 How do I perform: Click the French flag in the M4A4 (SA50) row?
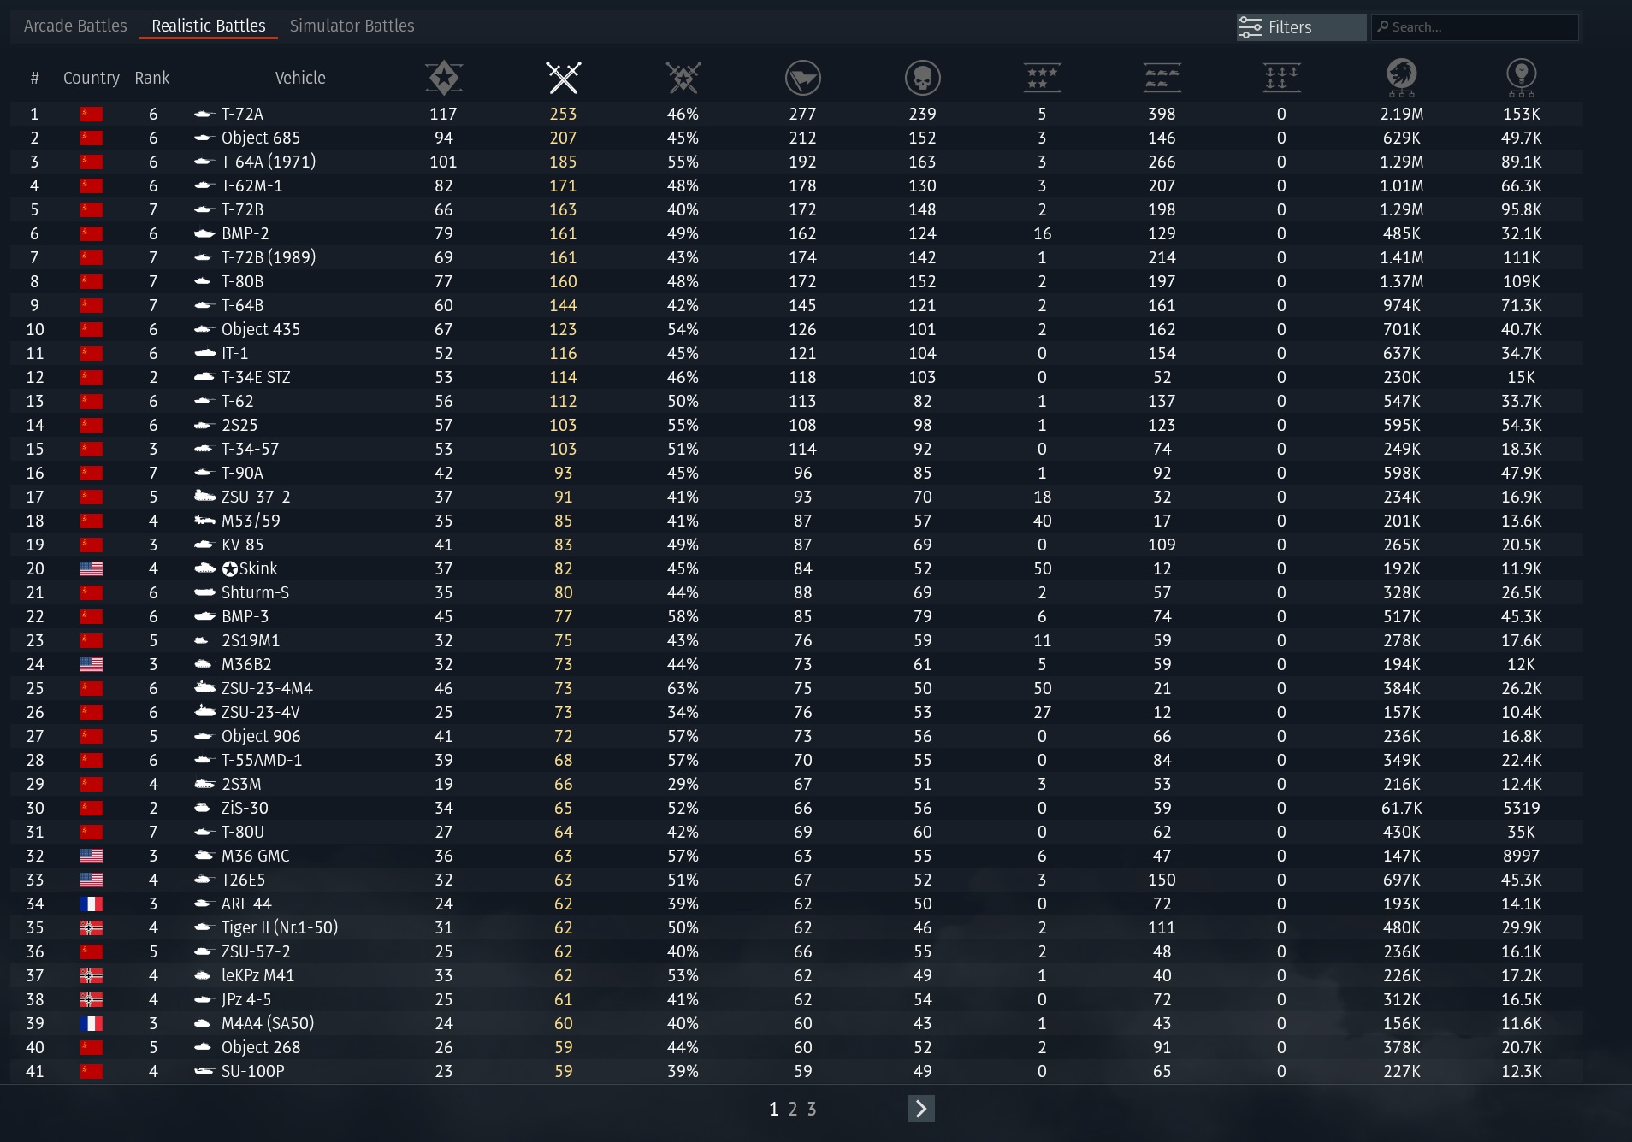click(x=92, y=1023)
